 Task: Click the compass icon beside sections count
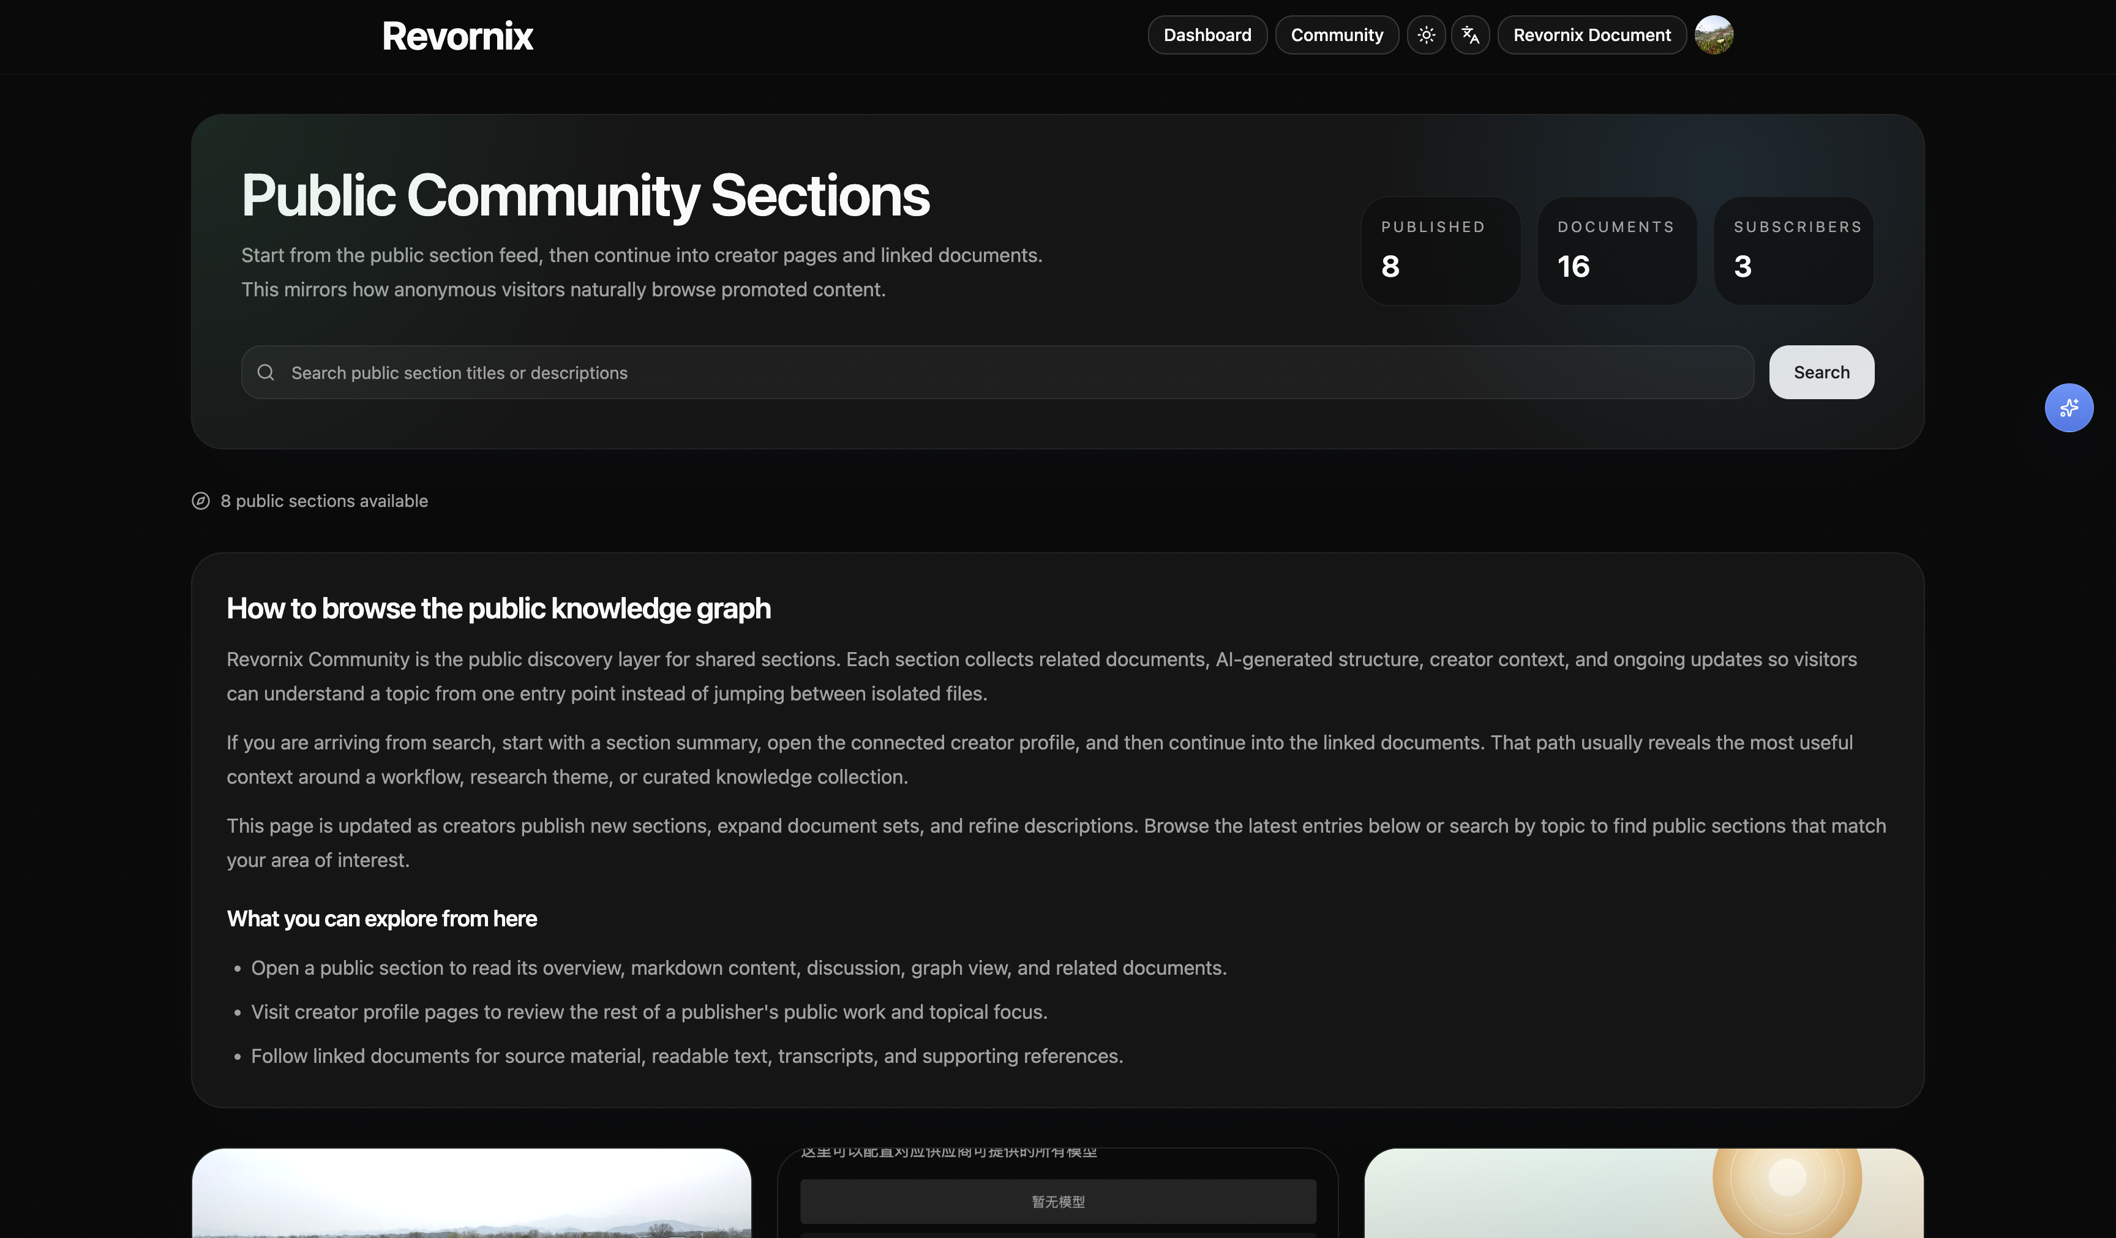pos(201,501)
